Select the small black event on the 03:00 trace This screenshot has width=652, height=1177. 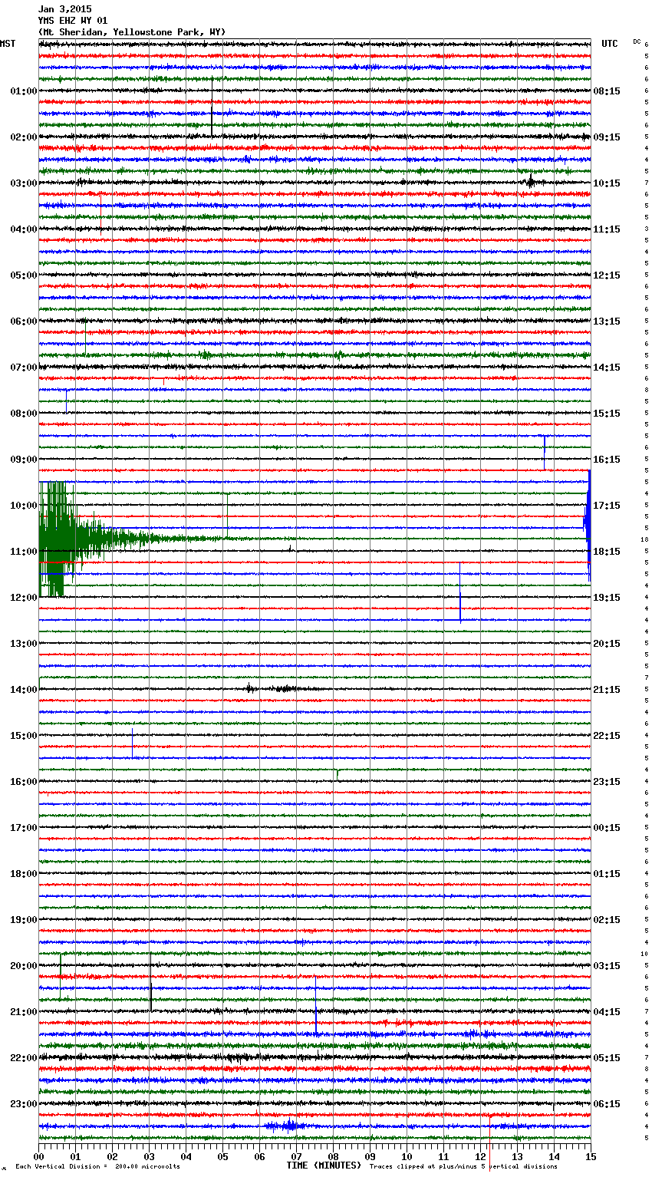530,182
